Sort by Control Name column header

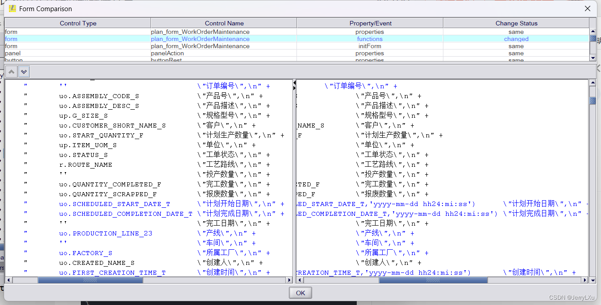(x=224, y=23)
